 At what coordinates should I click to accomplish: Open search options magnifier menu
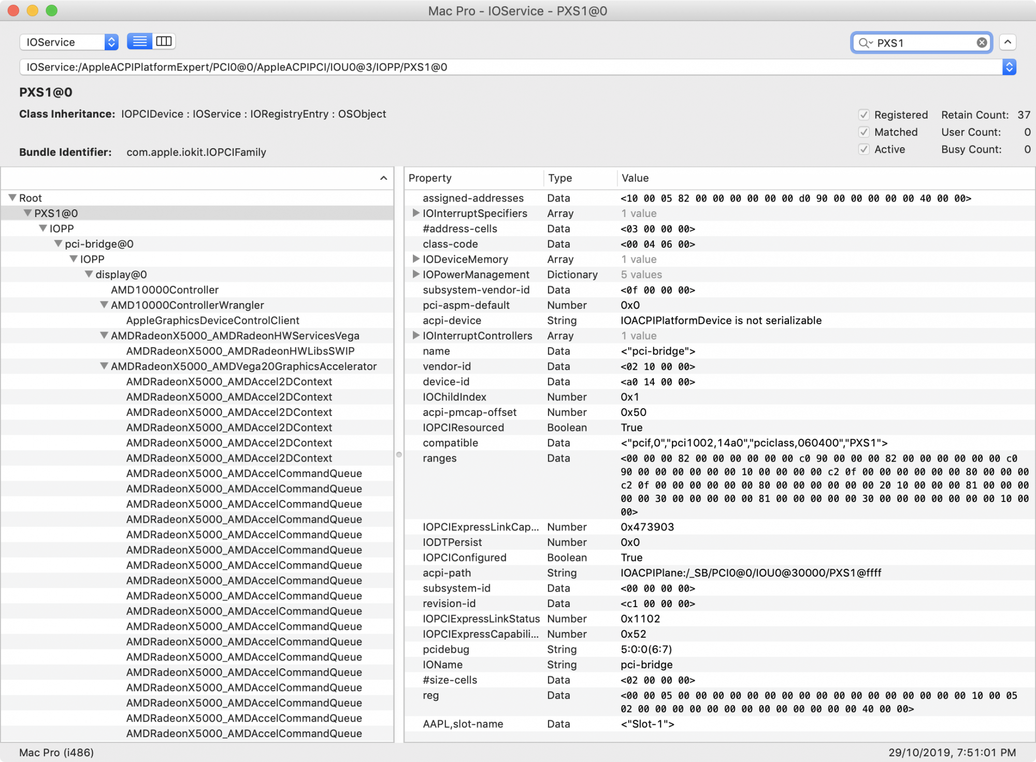[866, 42]
